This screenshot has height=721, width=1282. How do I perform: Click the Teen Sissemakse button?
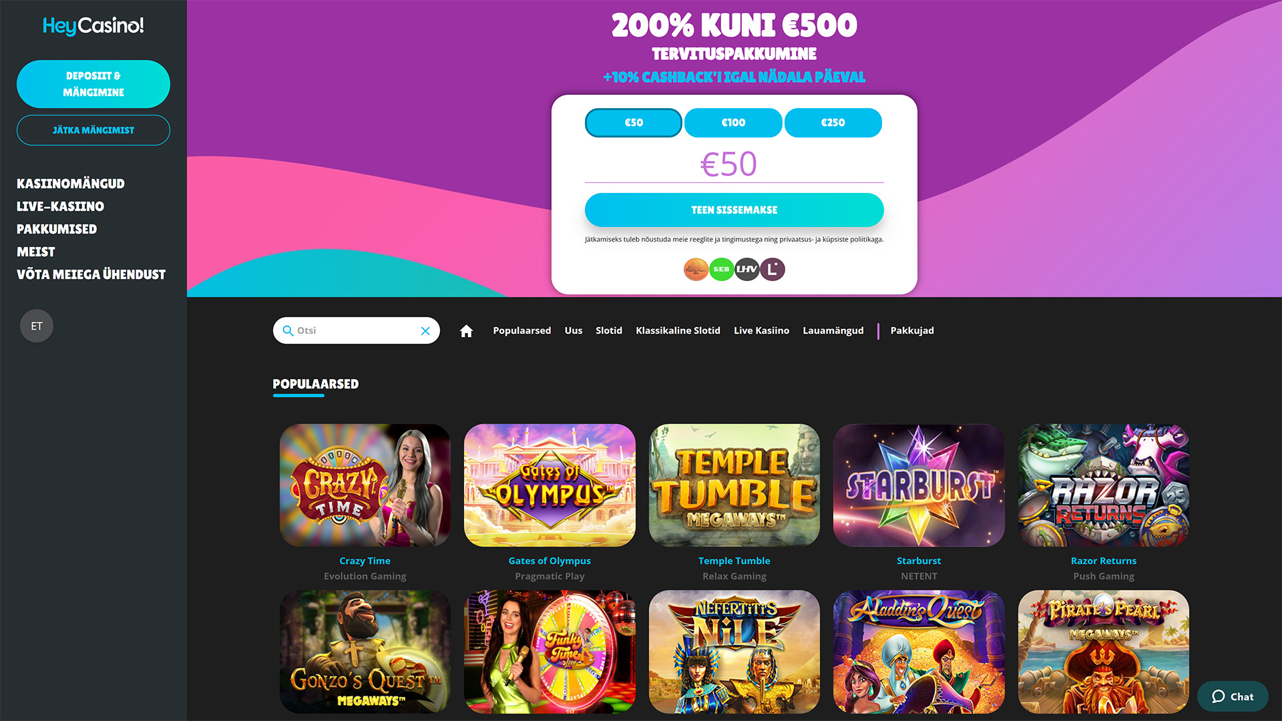pyautogui.click(x=734, y=210)
